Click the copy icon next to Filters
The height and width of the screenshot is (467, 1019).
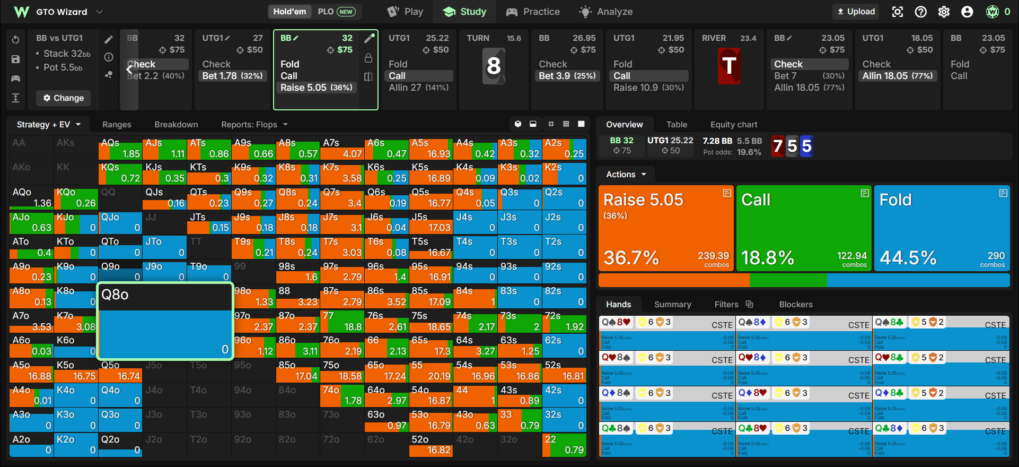click(x=749, y=304)
